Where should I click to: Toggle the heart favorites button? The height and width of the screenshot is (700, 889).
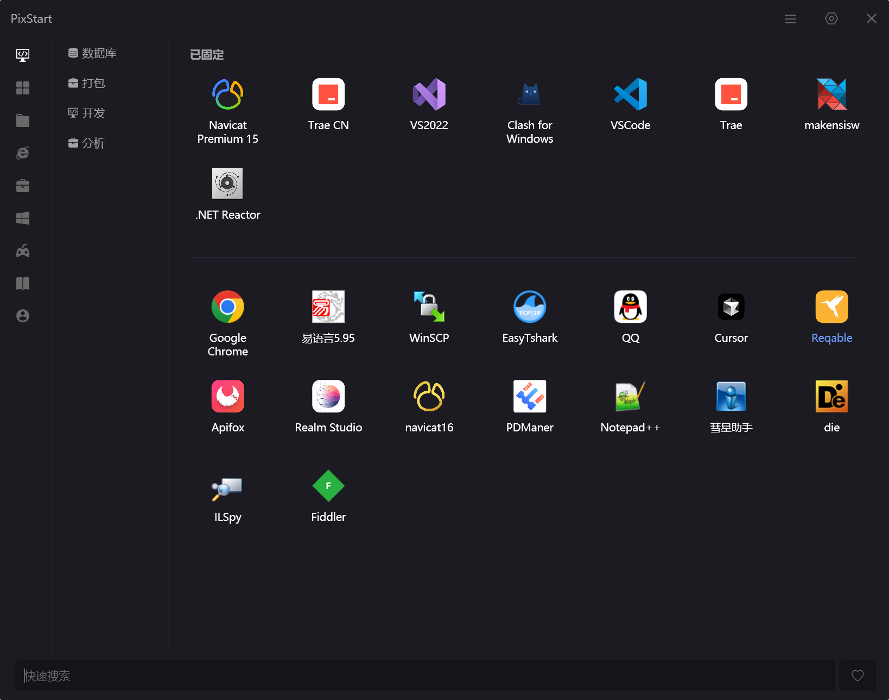pyautogui.click(x=858, y=676)
